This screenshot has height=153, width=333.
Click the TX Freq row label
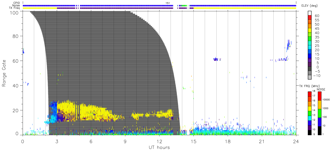click(15, 8)
